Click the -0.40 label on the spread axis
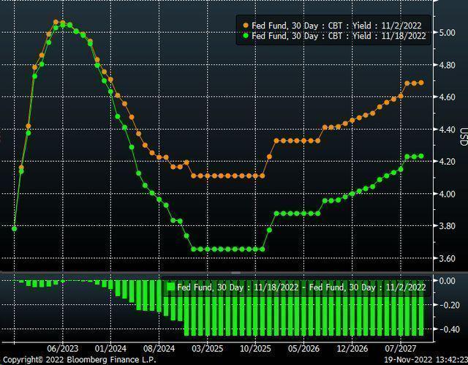 447,329
